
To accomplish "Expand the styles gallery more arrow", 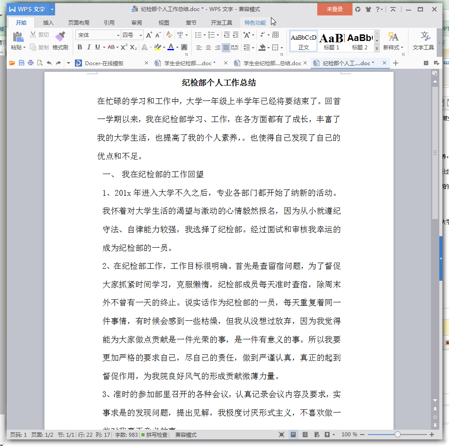I will [377, 48].
